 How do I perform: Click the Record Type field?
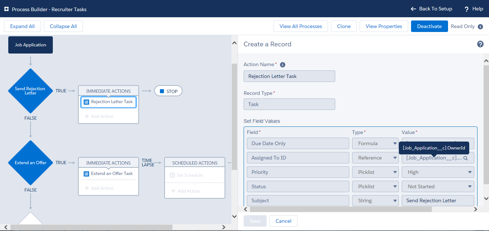coord(289,104)
